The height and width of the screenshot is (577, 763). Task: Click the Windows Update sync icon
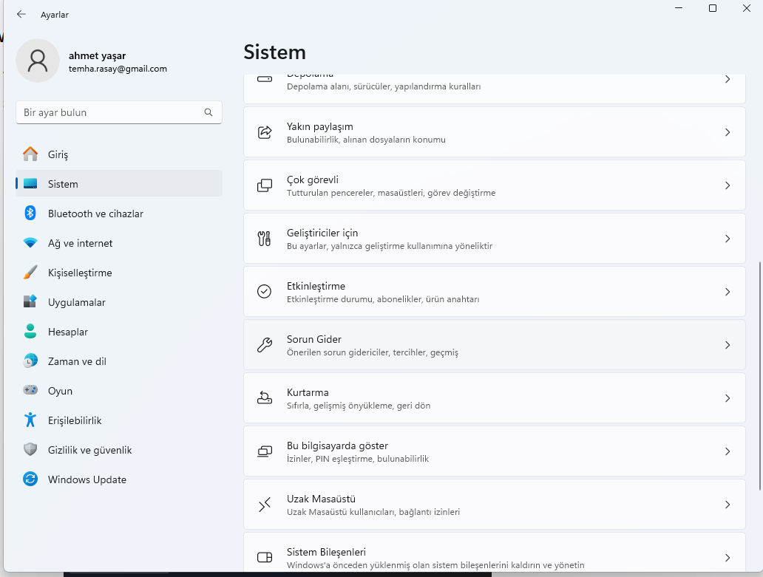click(x=30, y=479)
